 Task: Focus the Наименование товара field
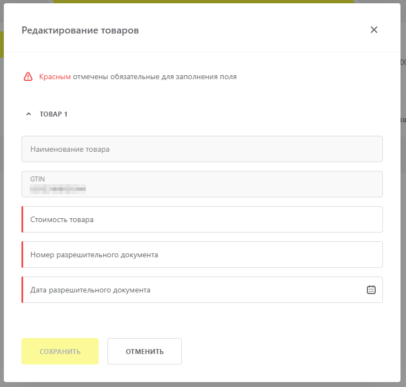(202, 149)
